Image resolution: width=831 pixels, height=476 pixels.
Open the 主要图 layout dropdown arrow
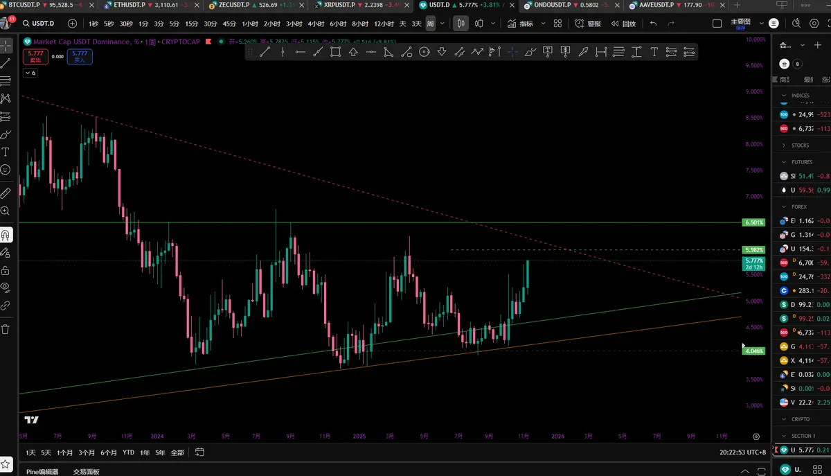coord(762,23)
